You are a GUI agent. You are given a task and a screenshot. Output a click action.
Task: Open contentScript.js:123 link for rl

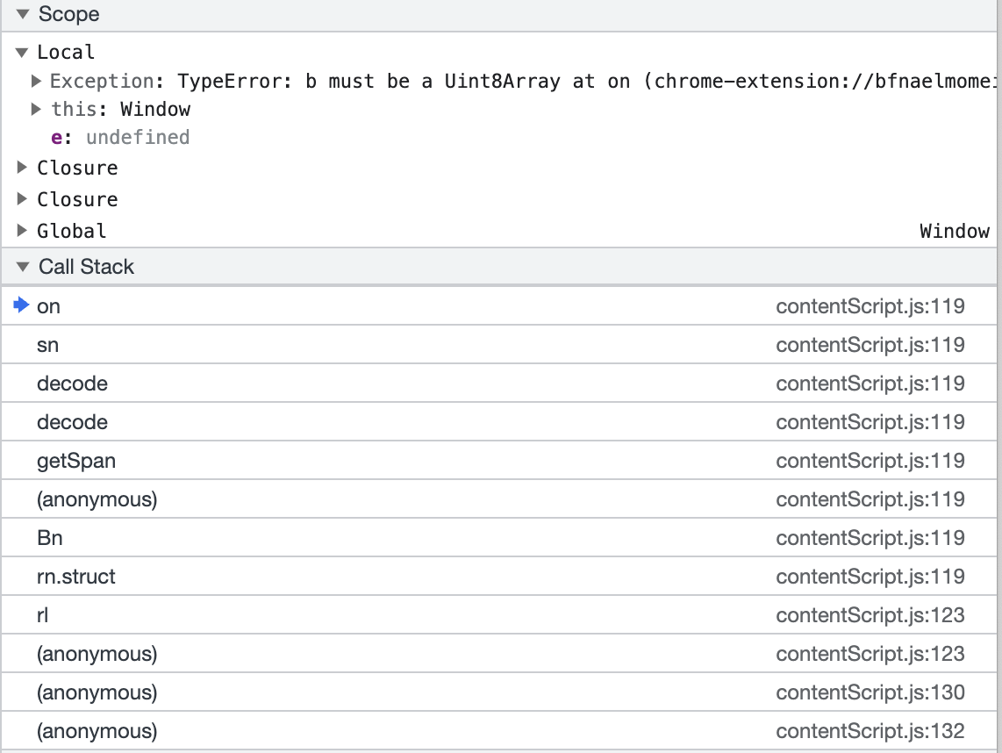[x=870, y=615]
